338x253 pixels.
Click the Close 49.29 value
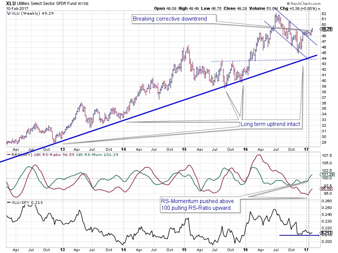pyautogui.click(x=235, y=8)
